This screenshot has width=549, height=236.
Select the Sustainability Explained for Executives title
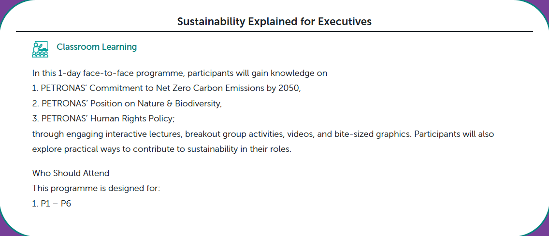[x=274, y=21]
